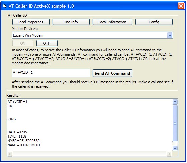Click the vertical scrollbar thumb in Results

175,123
